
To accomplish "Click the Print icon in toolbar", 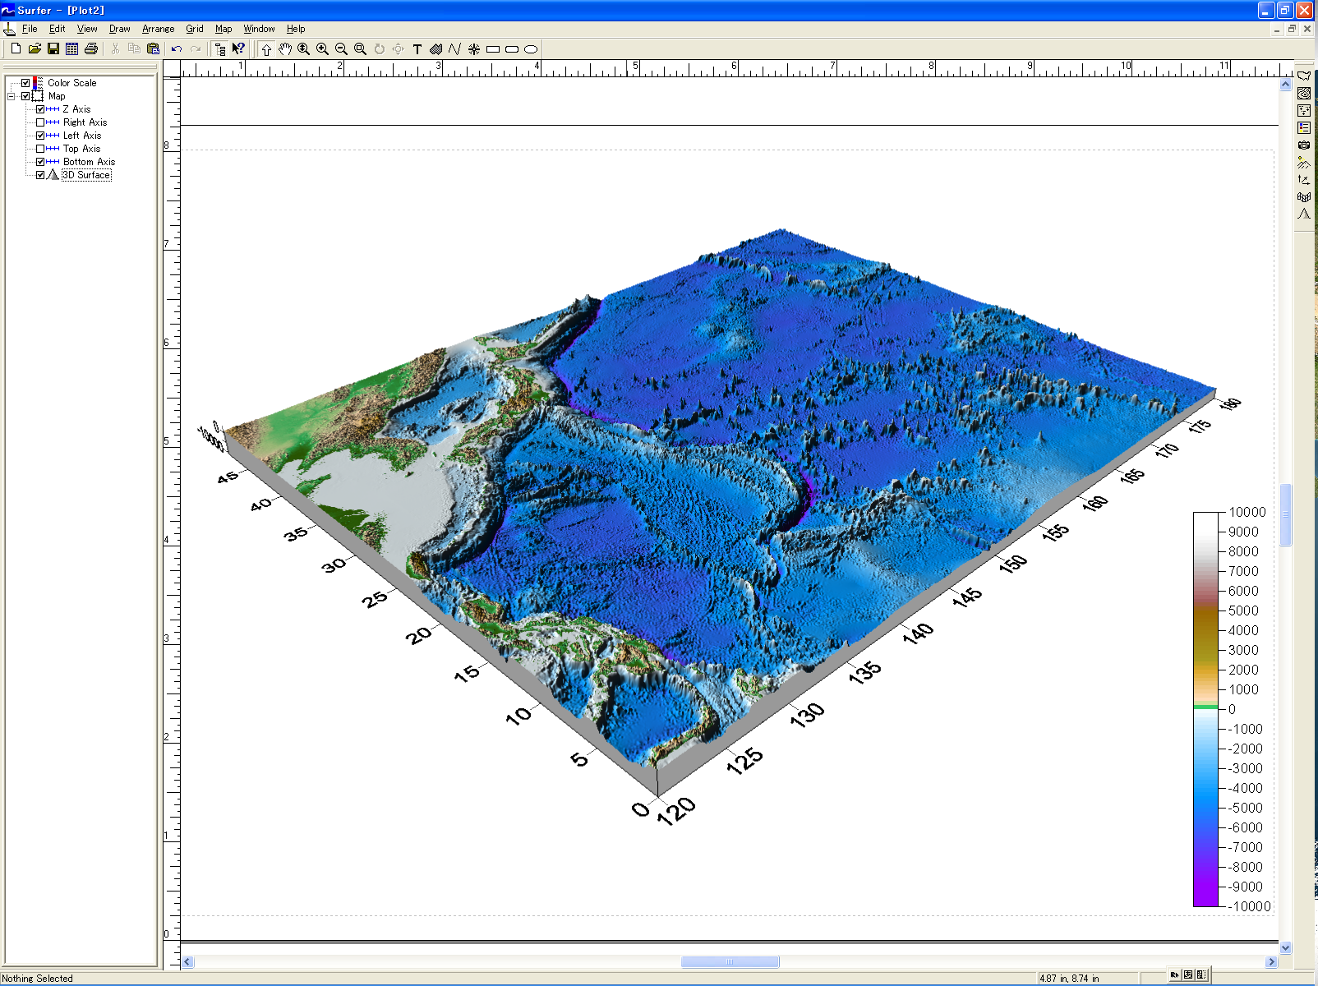I will tap(91, 49).
